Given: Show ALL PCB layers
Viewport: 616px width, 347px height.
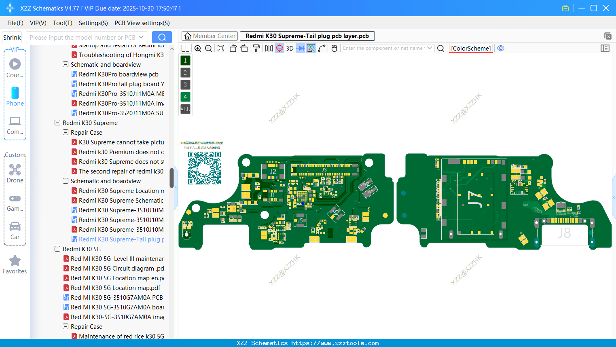Looking at the screenshot, I should (185, 109).
